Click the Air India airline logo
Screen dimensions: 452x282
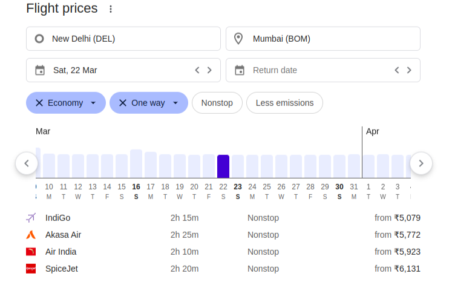pos(31,252)
